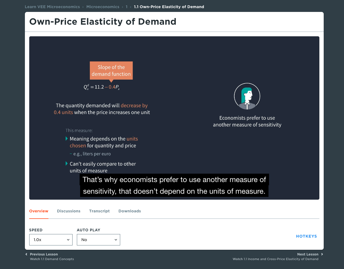Switch to the Discussions tab
The width and height of the screenshot is (344, 269).
[68, 211]
